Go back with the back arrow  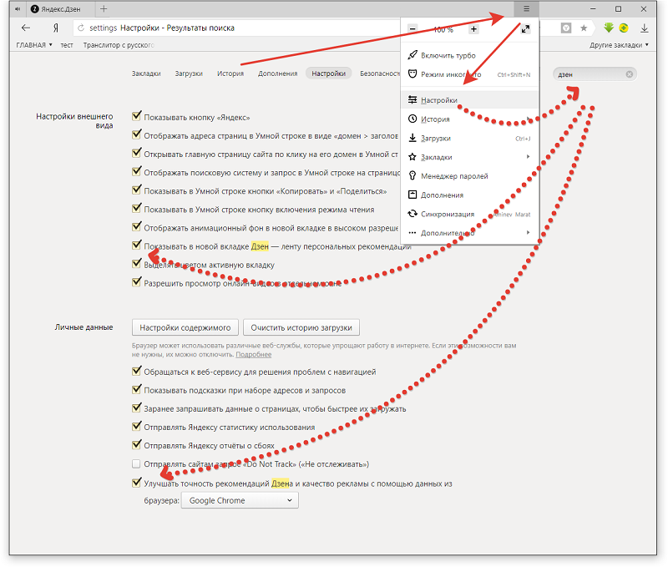[x=26, y=28]
